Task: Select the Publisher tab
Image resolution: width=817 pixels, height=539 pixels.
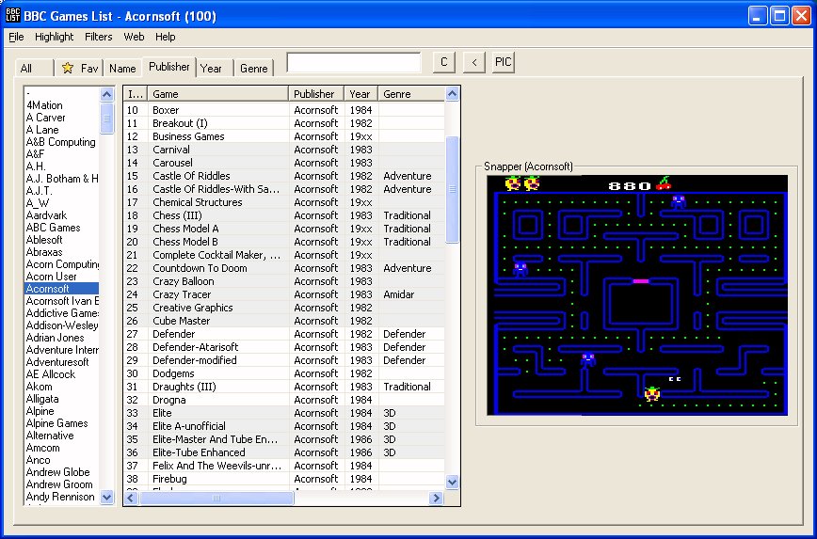Action: 168,67
